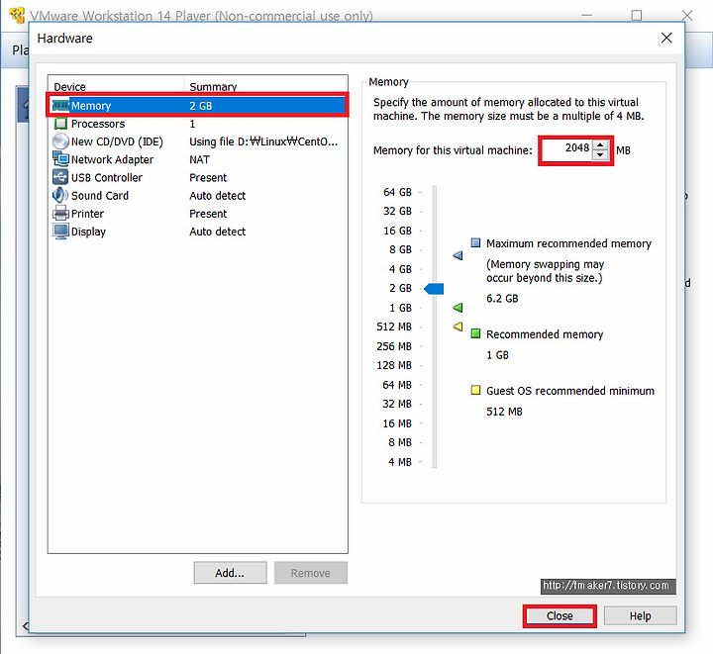Click the blue maximum recommended memory marker
Screen dimensions: 713x654
(x=458, y=255)
